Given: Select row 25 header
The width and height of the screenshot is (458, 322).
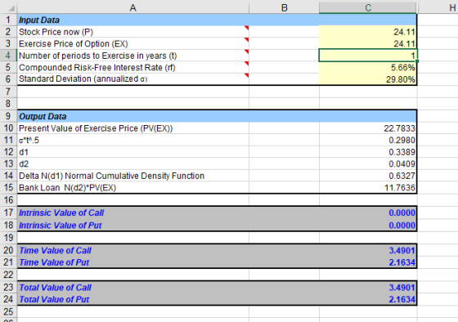Looking at the screenshot, I should coord(8,311).
